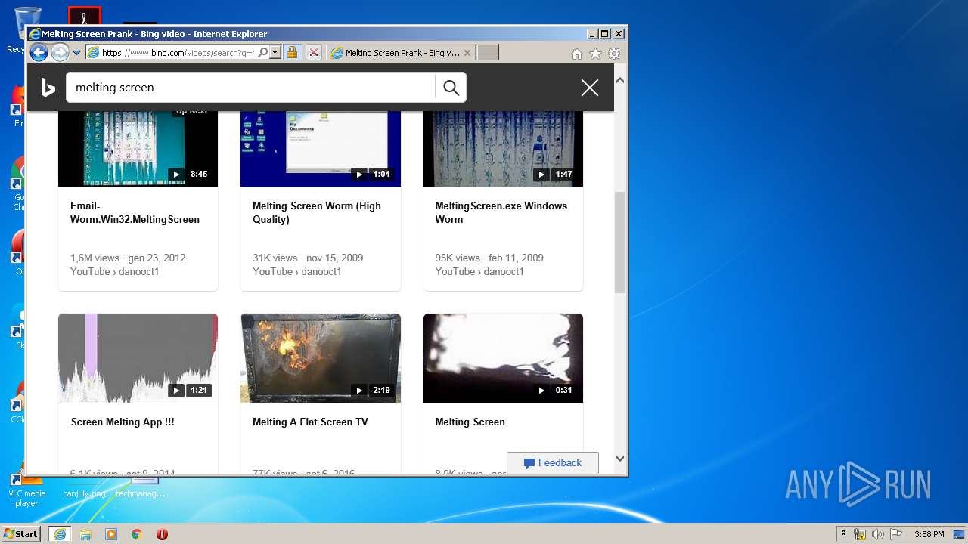Close the video overlay with the X
968x544 pixels.
(590, 88)
